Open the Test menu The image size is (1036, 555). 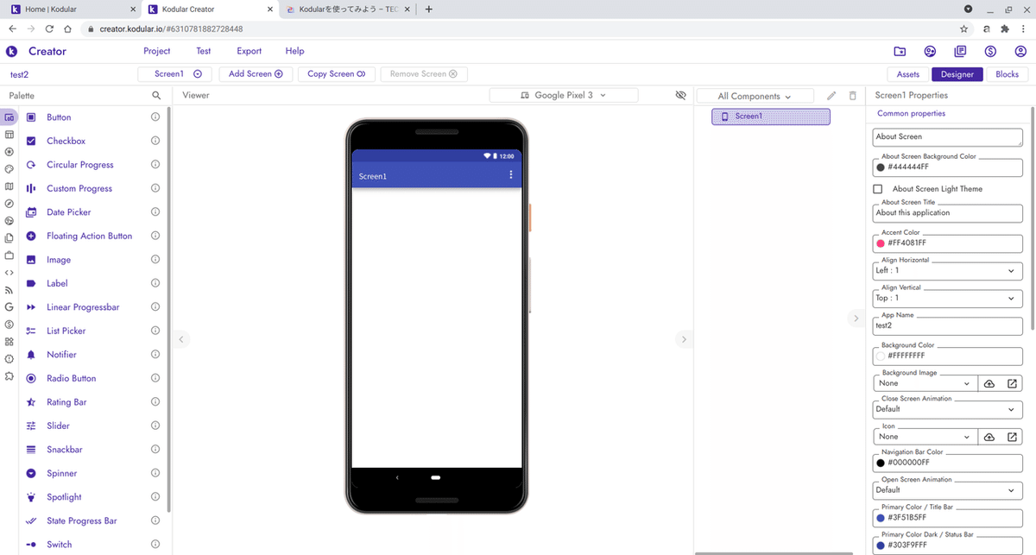pyautogui.click(x=204, y=51)
